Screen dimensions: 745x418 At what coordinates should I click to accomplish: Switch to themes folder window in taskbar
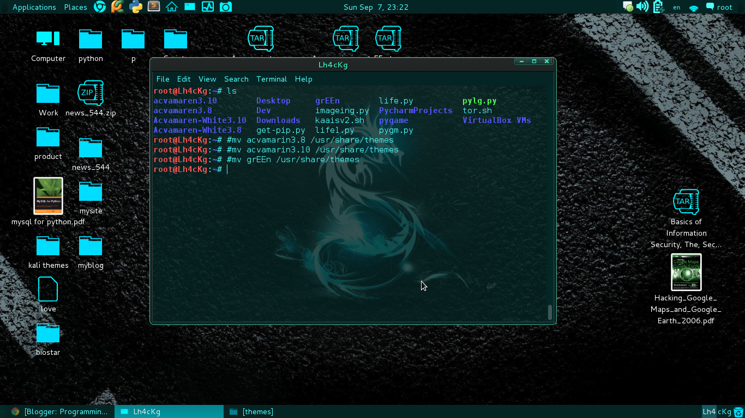point(278,411)
